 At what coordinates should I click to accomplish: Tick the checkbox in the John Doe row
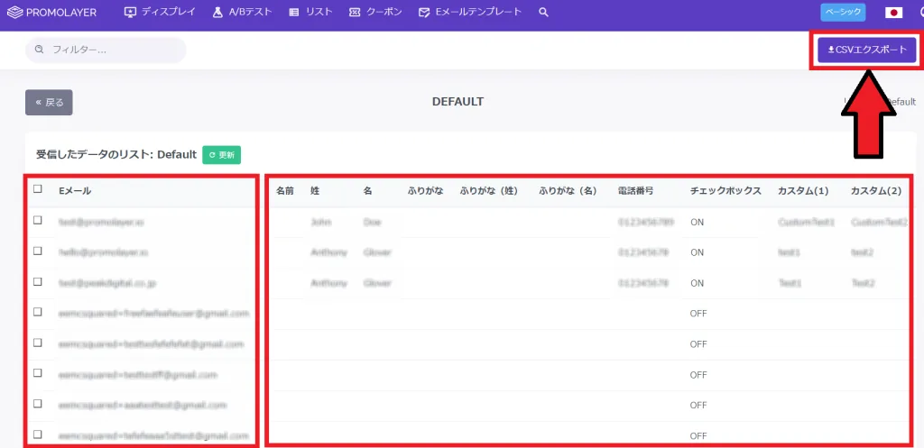[x=38, y=220]
